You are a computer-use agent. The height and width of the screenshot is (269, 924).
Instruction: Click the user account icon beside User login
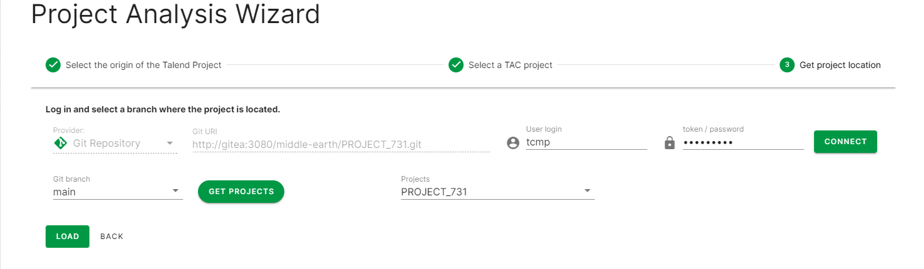pyautogui.click(x=513, y=143)
